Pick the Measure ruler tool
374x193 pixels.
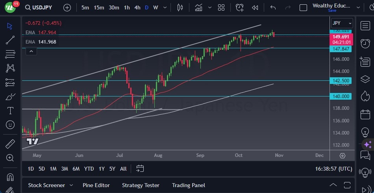(x=10, y=144)
